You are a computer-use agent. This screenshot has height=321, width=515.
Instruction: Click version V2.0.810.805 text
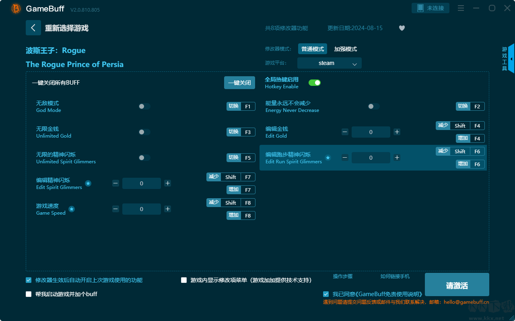coord(85,10)
